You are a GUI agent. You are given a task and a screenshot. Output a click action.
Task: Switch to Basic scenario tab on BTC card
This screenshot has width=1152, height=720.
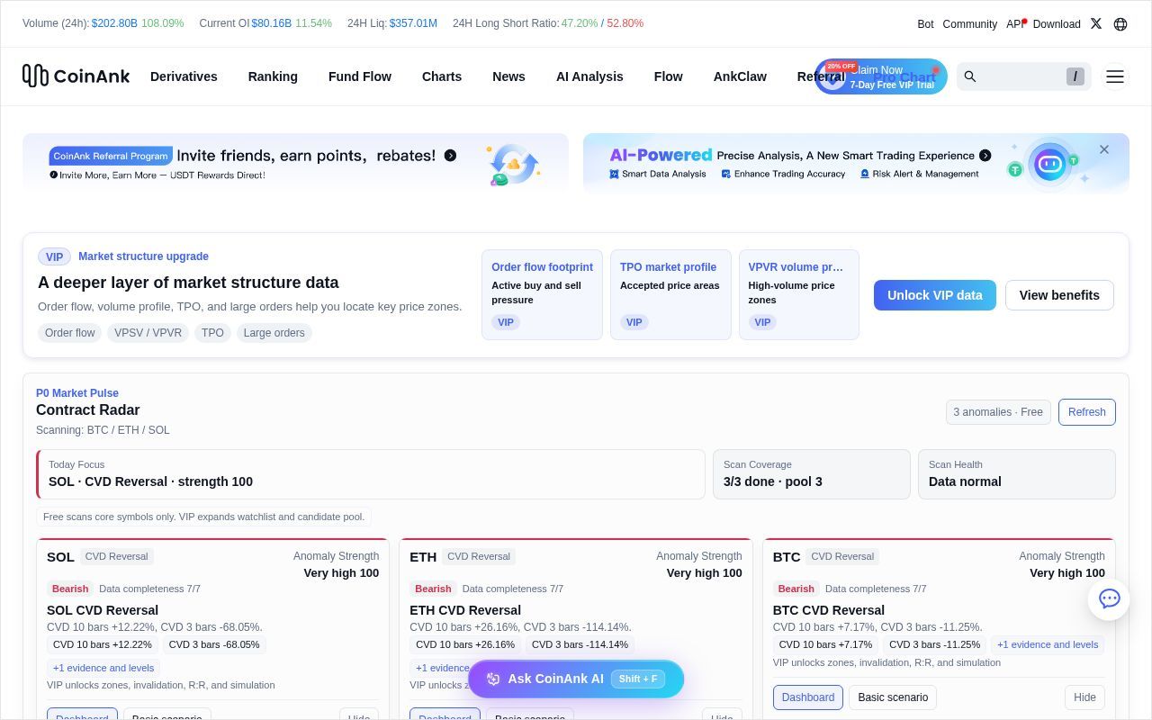tap(893, 697)
